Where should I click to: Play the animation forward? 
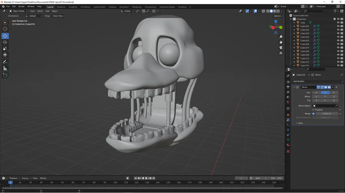tap(146, 179)
